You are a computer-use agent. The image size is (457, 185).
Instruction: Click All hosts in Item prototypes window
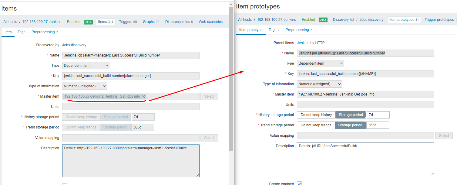tap(245, 20)
